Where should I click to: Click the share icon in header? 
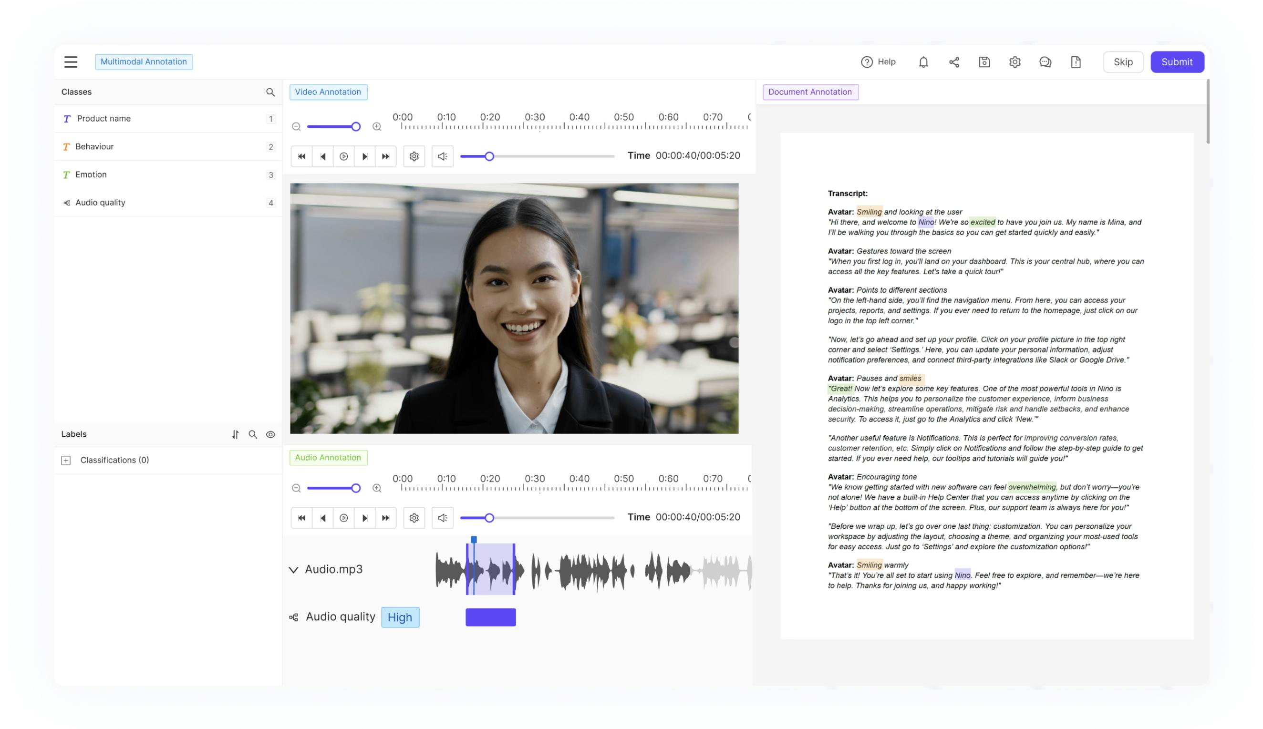[953, 62]
